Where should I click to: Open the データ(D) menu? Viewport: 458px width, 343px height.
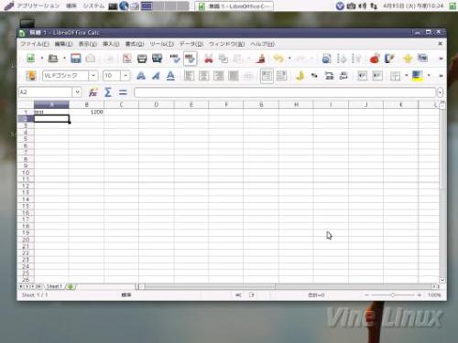pyautogui.click(x=191, y=44)
